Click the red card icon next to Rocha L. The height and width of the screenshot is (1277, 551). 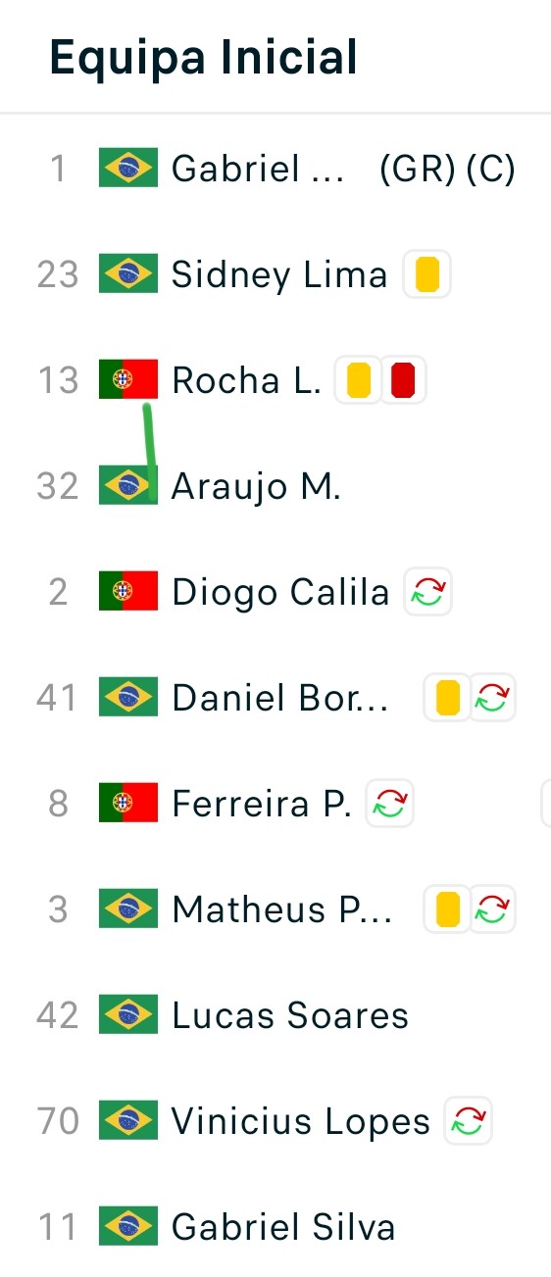(404, 380)
